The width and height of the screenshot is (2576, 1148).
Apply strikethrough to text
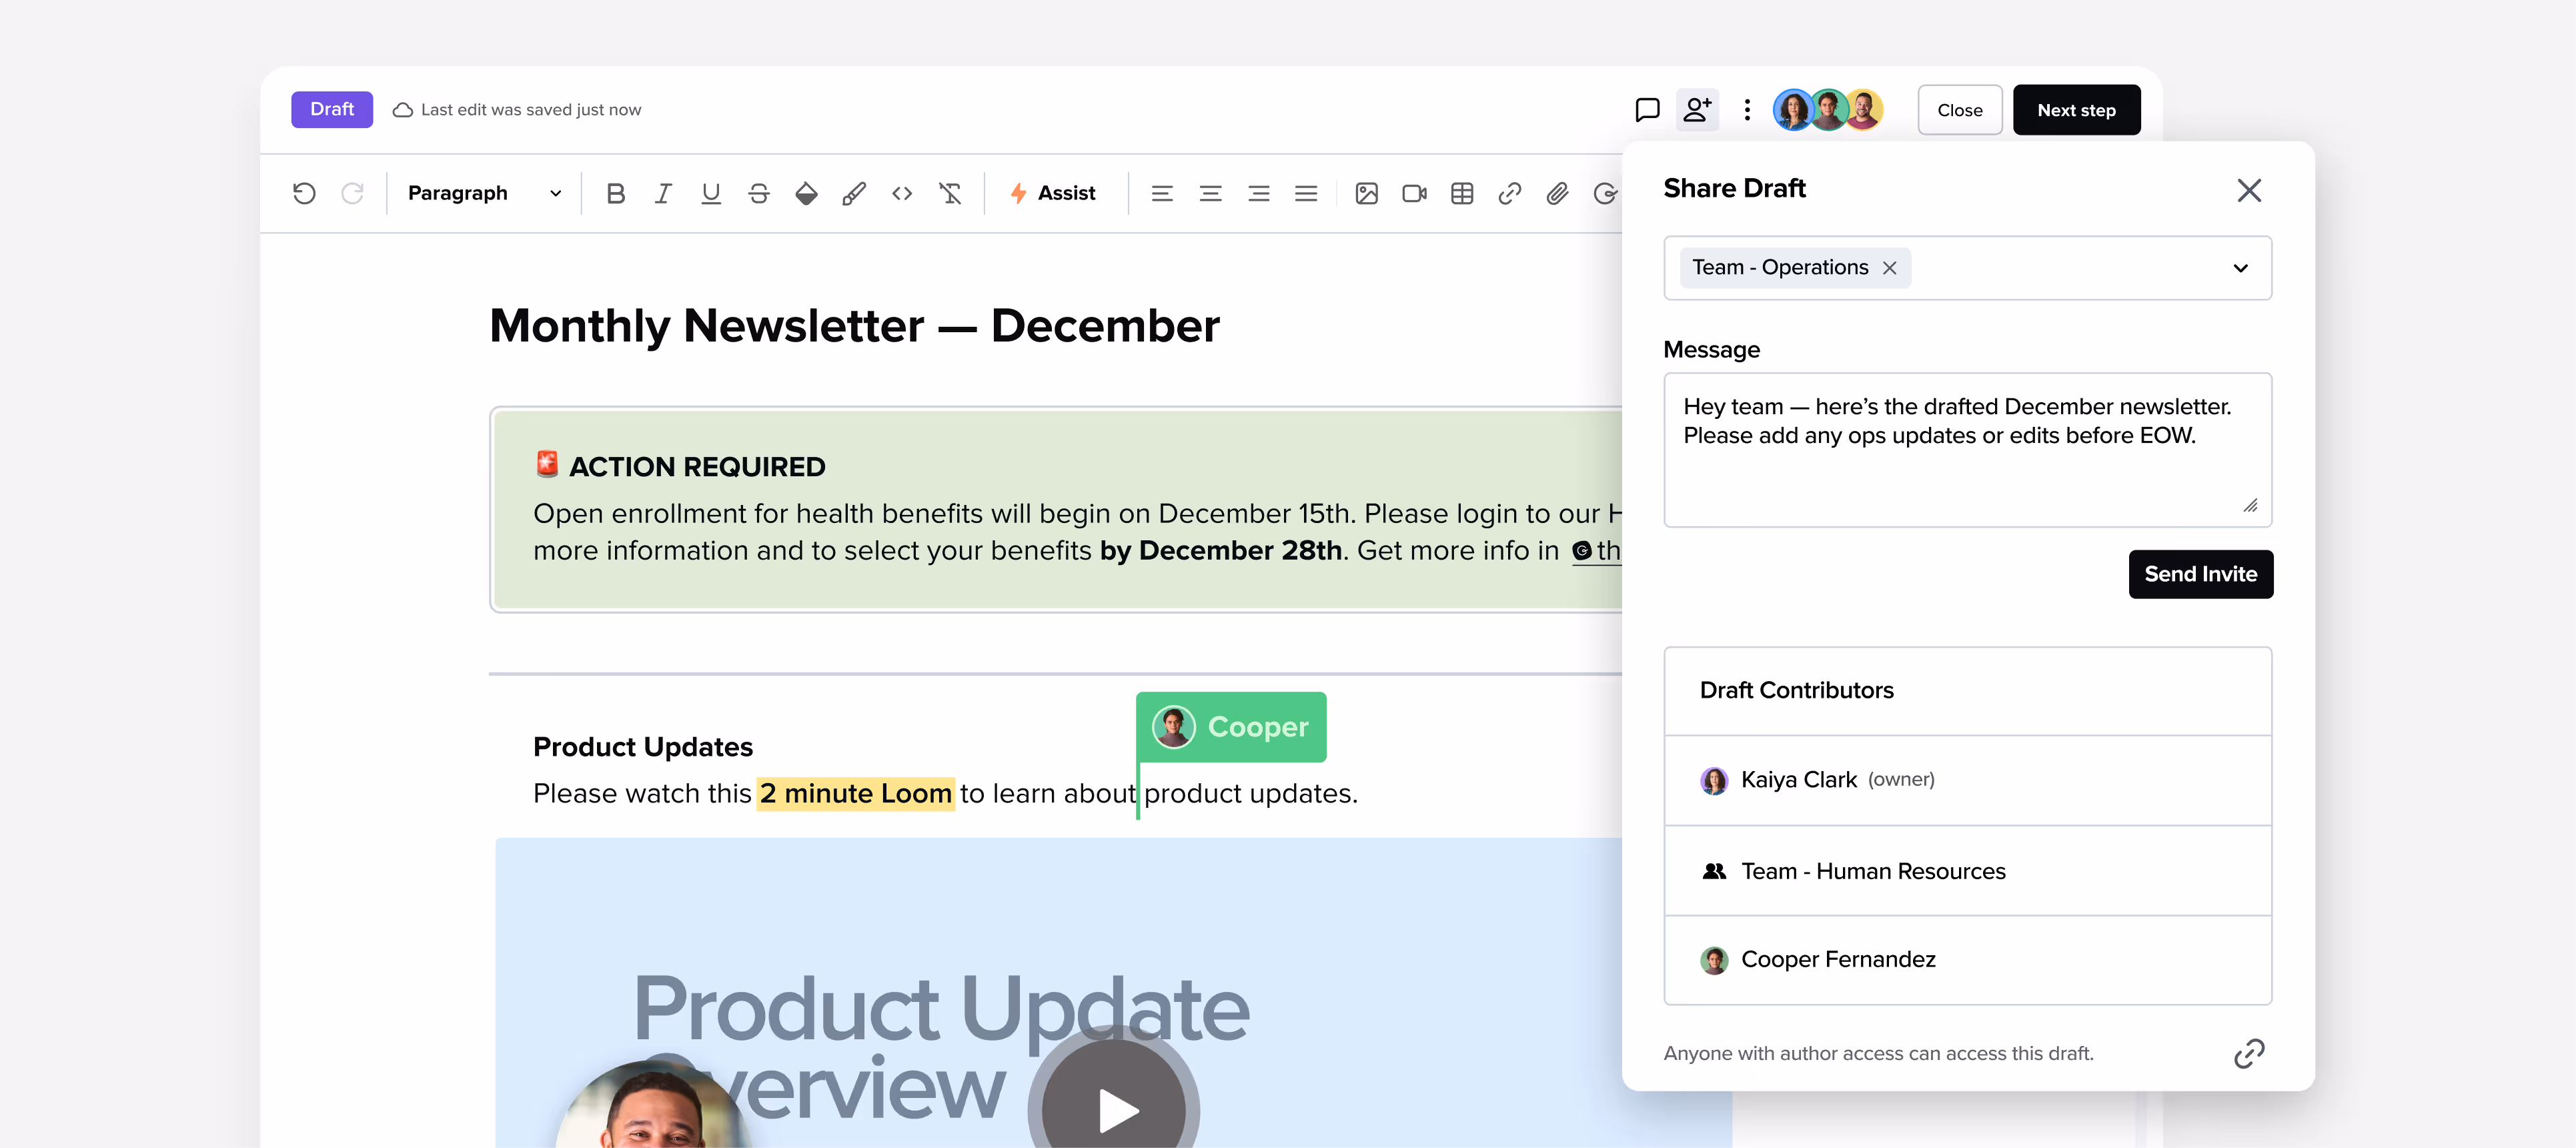(x=759, y=193)
